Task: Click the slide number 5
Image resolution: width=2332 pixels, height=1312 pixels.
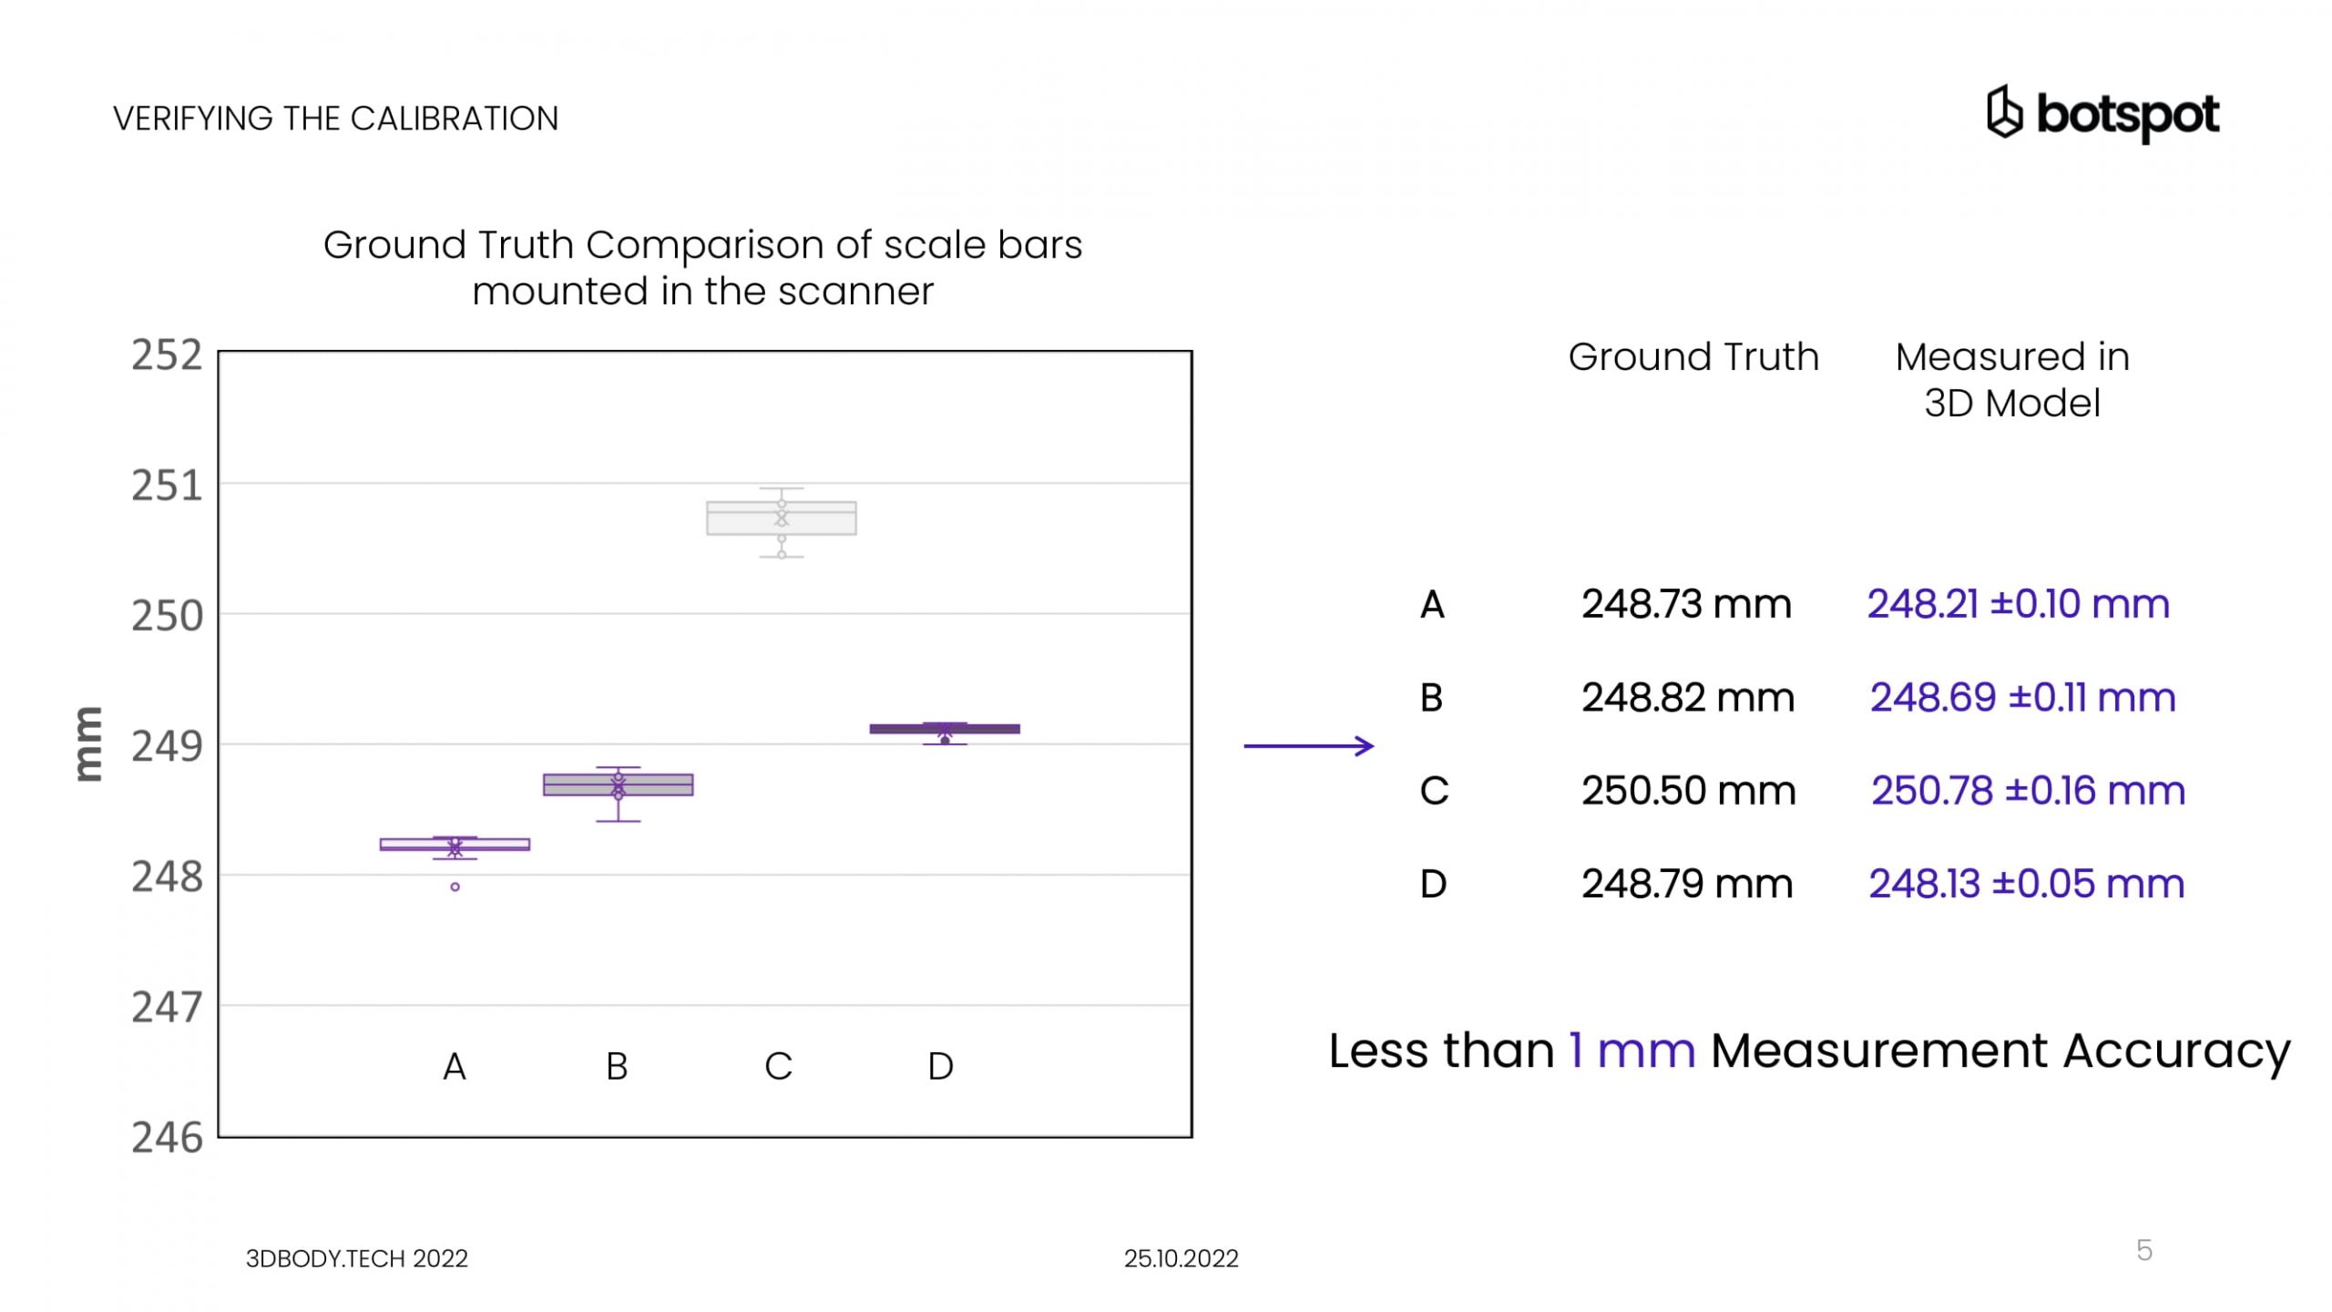Action: pyautogui.click(x=2144, y=1250)
